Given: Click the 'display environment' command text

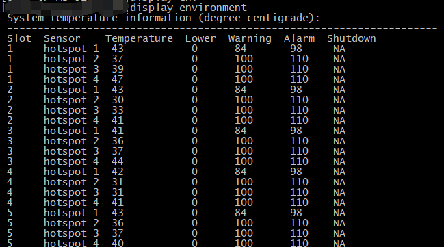Looking at the screenshot, I should (x=188, y=8).
